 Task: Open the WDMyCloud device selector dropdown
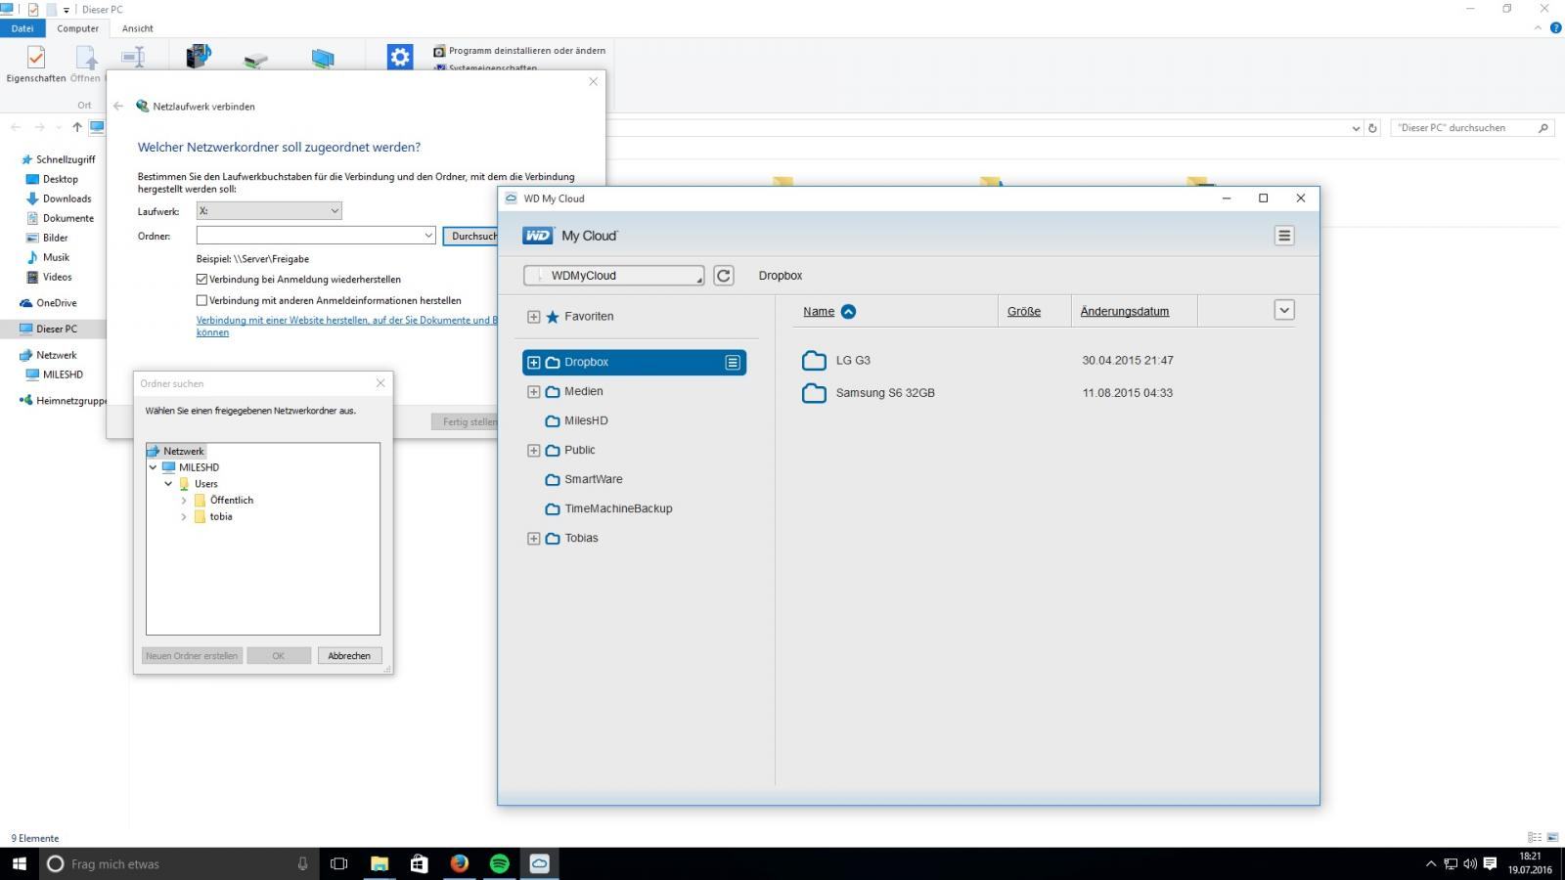[613, 276]
